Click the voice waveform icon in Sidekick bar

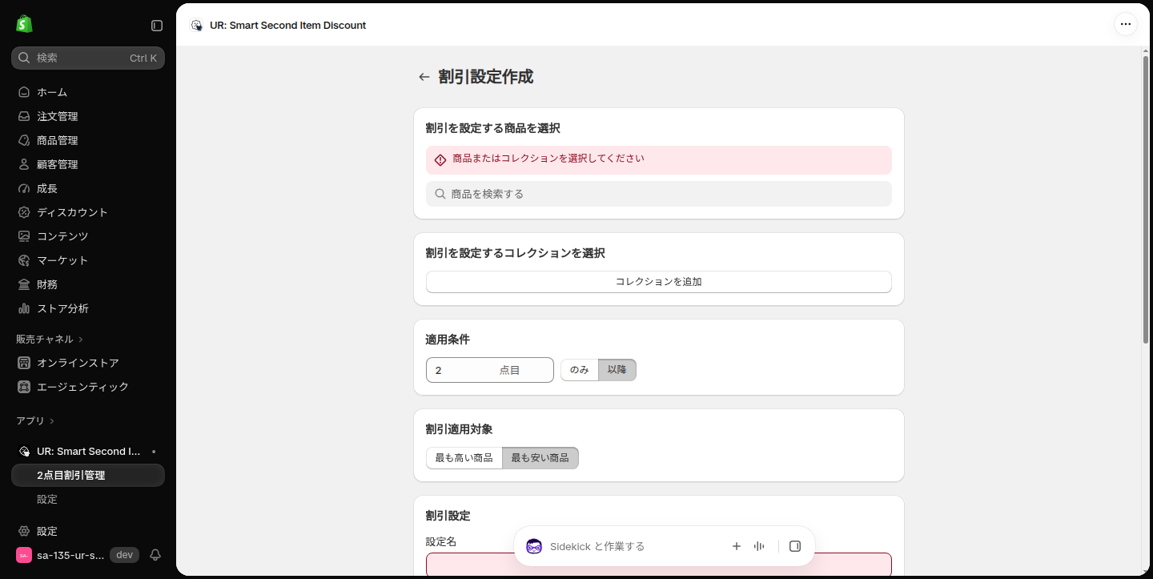(x=759, y=546)
